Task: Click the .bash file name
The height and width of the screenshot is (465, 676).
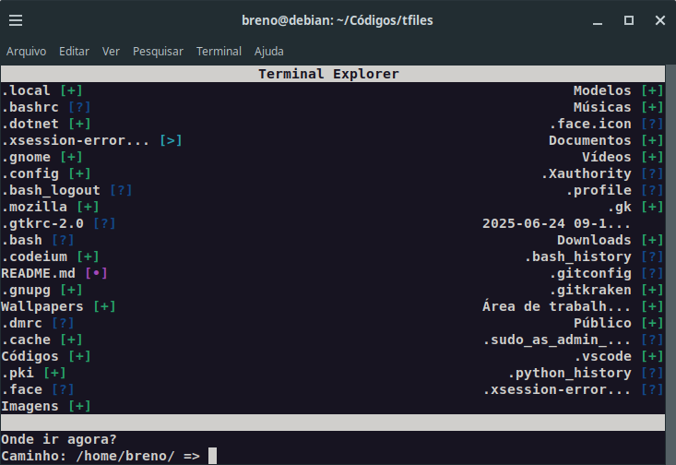Action: tap(22, 240)
